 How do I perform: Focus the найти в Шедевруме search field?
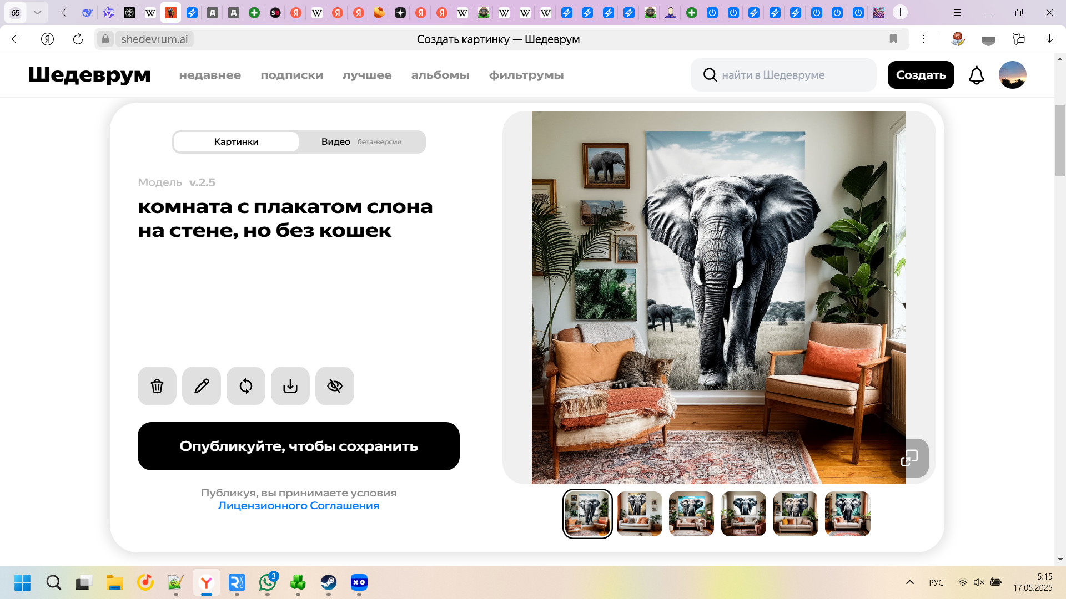tap(783, 75)
